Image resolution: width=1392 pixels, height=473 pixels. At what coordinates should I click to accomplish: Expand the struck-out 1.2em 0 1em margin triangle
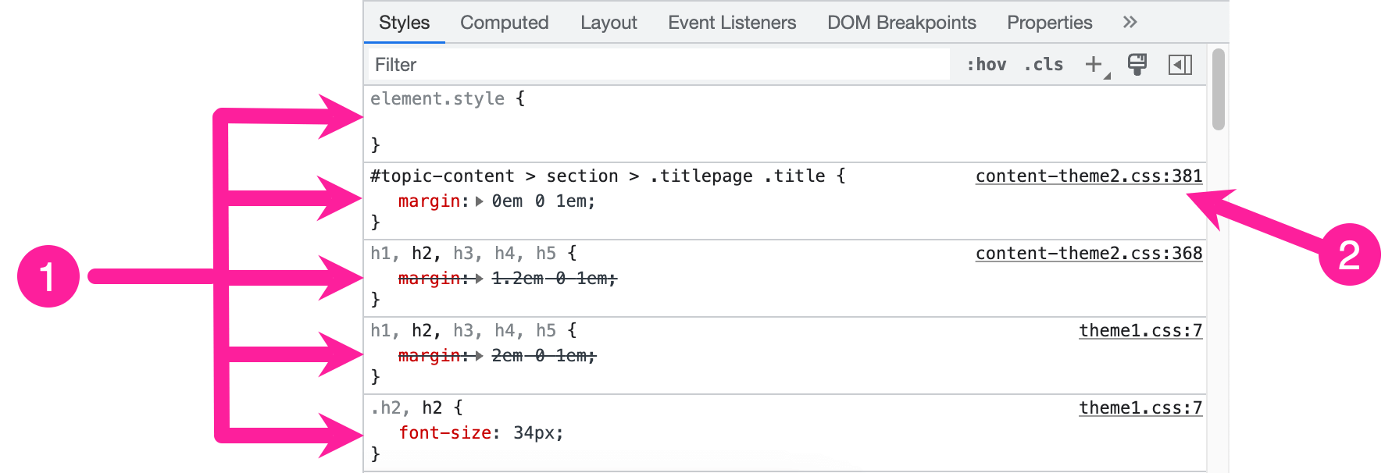coord(480,279)
